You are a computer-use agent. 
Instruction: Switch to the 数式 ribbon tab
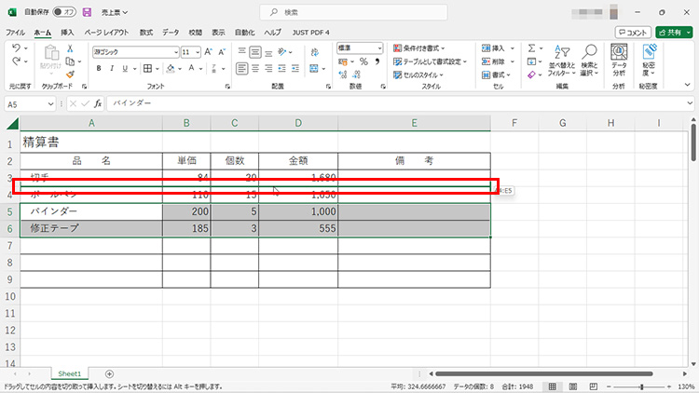pyautogui.click(x=146, y=32)
